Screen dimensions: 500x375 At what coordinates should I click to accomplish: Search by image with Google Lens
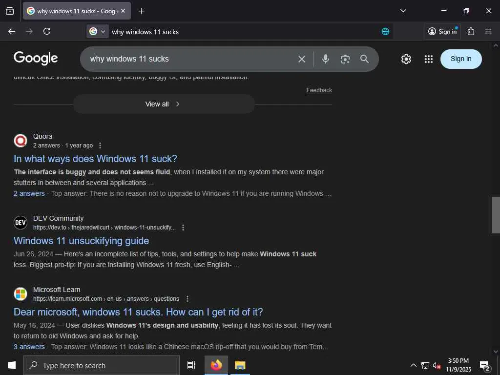click(345, 59)
